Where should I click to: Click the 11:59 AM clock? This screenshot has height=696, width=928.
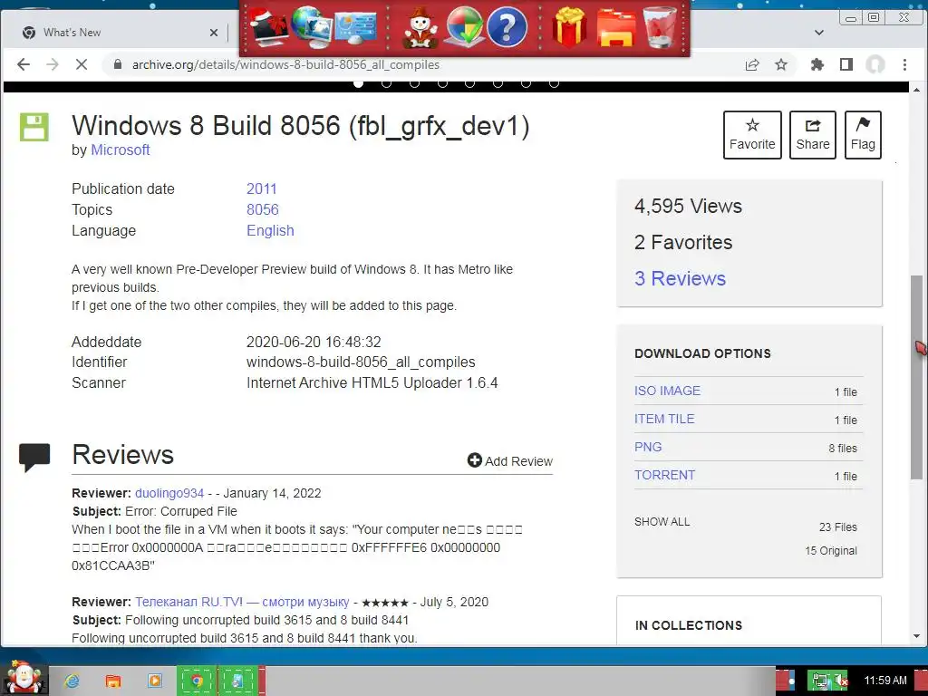(x=885, y=681)
